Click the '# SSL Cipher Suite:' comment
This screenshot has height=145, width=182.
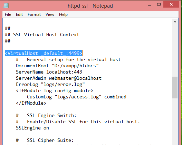tap(45, 140)
